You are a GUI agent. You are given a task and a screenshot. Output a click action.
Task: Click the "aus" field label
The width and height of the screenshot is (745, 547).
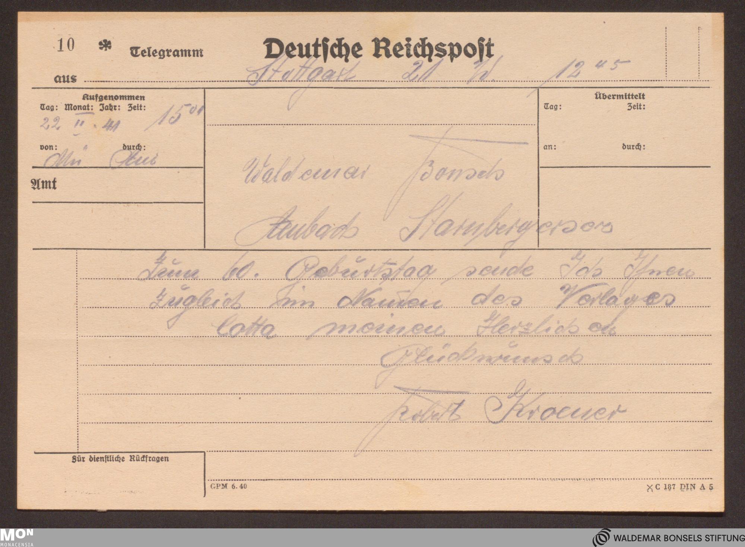tap(66, 79)
